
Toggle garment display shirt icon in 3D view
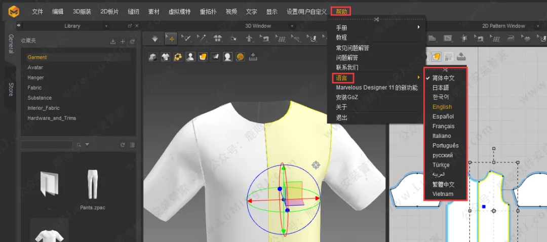165,57
